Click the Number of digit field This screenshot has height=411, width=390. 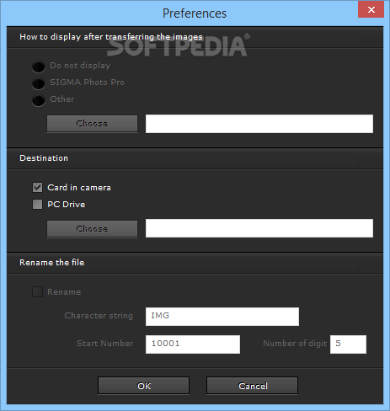348,344
